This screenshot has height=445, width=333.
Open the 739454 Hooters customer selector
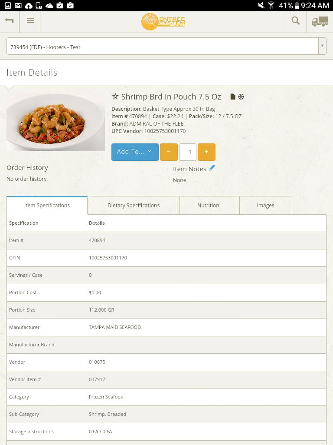[162, 46]
